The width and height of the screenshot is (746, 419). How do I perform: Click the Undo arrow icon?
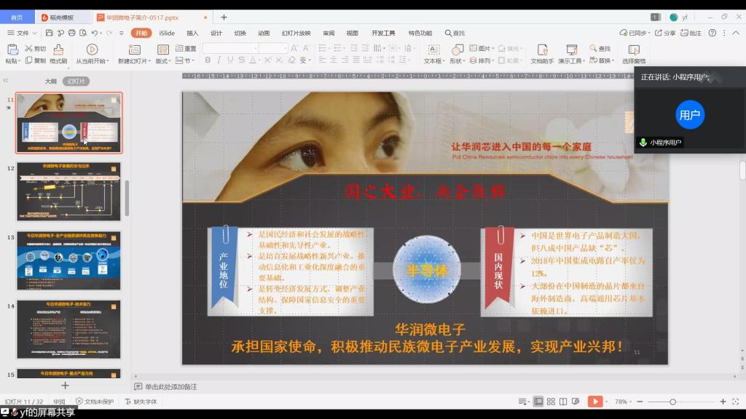coord(94,33)
